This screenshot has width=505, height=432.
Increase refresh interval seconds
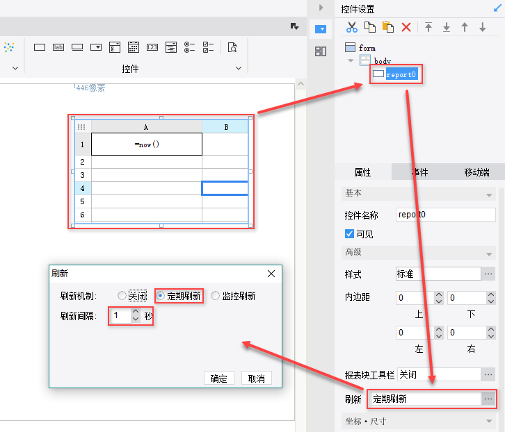[136, 311]
